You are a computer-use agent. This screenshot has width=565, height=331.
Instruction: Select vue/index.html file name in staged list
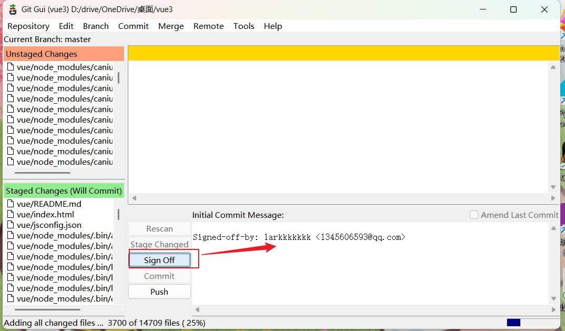pyautogui.click(x=45, y=214)
